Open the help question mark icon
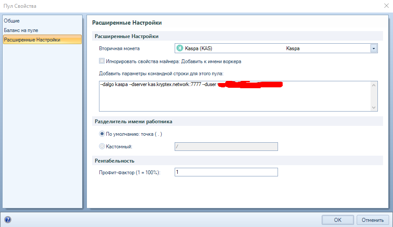This screenshot has height=227, width=393. pos(8,220)
